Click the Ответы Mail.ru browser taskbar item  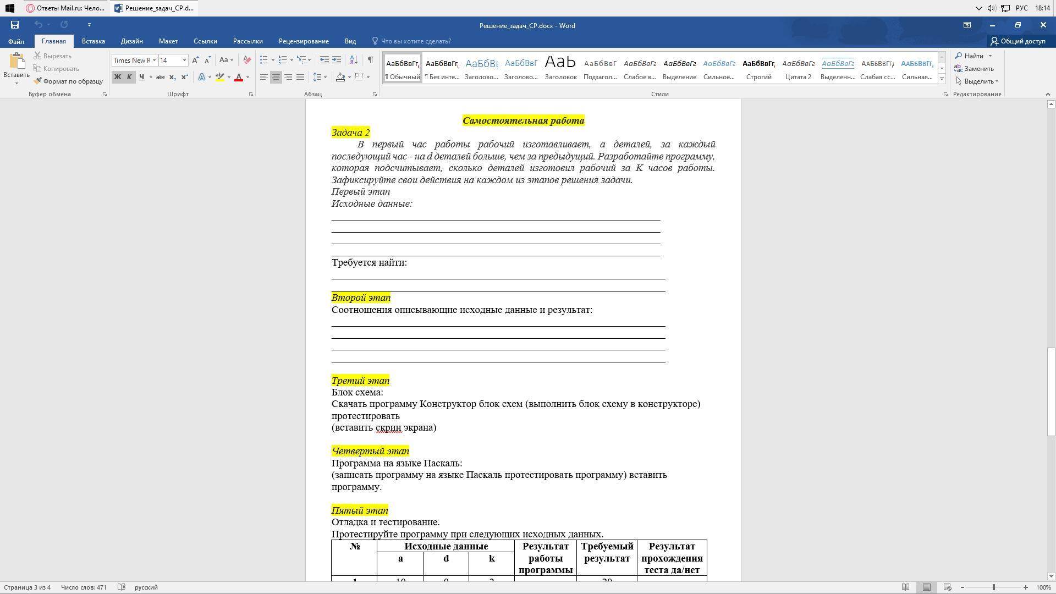(x=65, y=8)
